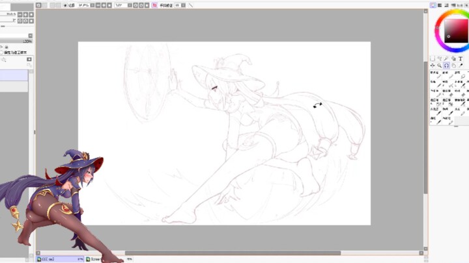Toggle the selection edge checkbox in top toolbar
This screenshot has height=263, width=469.
pyautogui.click(x=65, y=5)
